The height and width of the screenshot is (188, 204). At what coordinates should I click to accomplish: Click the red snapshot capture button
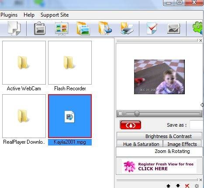point(131,125)
